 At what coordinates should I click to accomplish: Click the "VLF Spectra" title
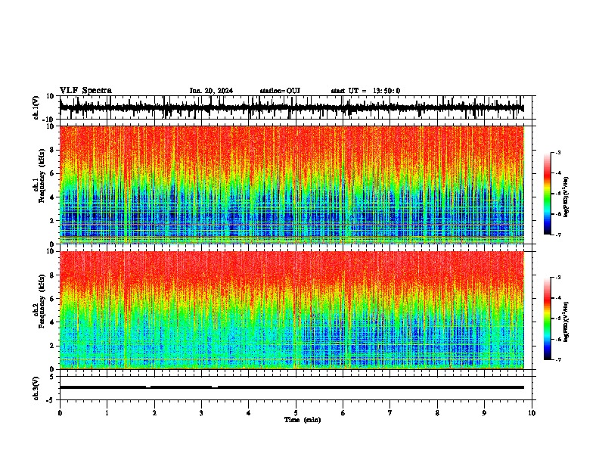coord(85,90)
